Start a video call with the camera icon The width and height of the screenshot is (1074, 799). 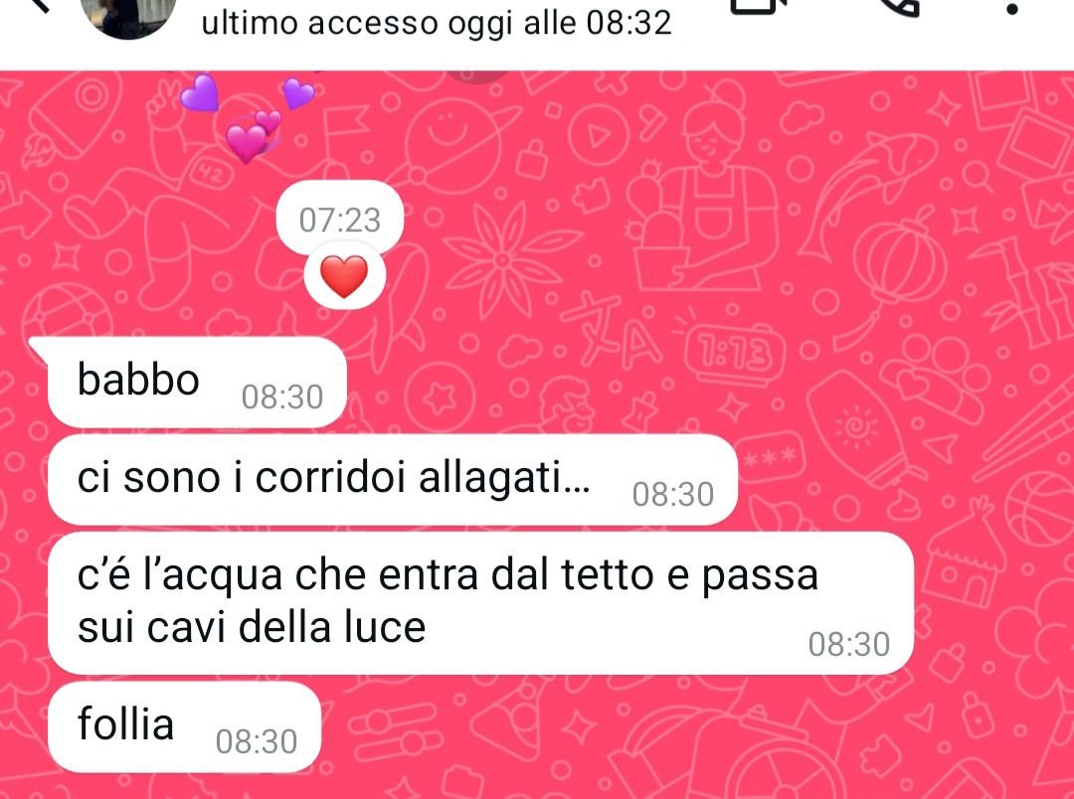coord(758,6)
